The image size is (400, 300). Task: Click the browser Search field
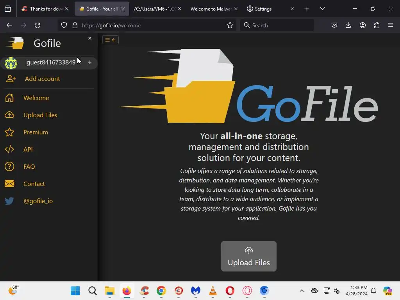click(277, 25)
